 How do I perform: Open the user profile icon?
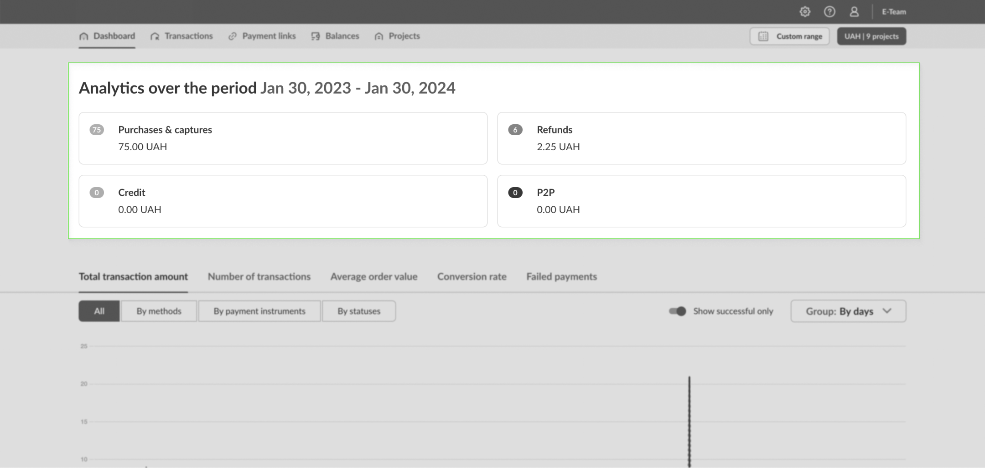click(854, 12)
